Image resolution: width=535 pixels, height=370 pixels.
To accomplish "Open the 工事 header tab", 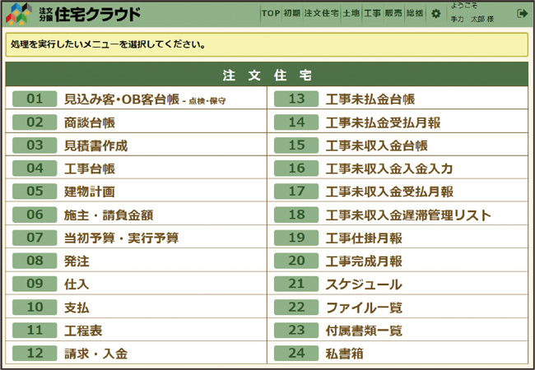I will [x=372, y=13].
